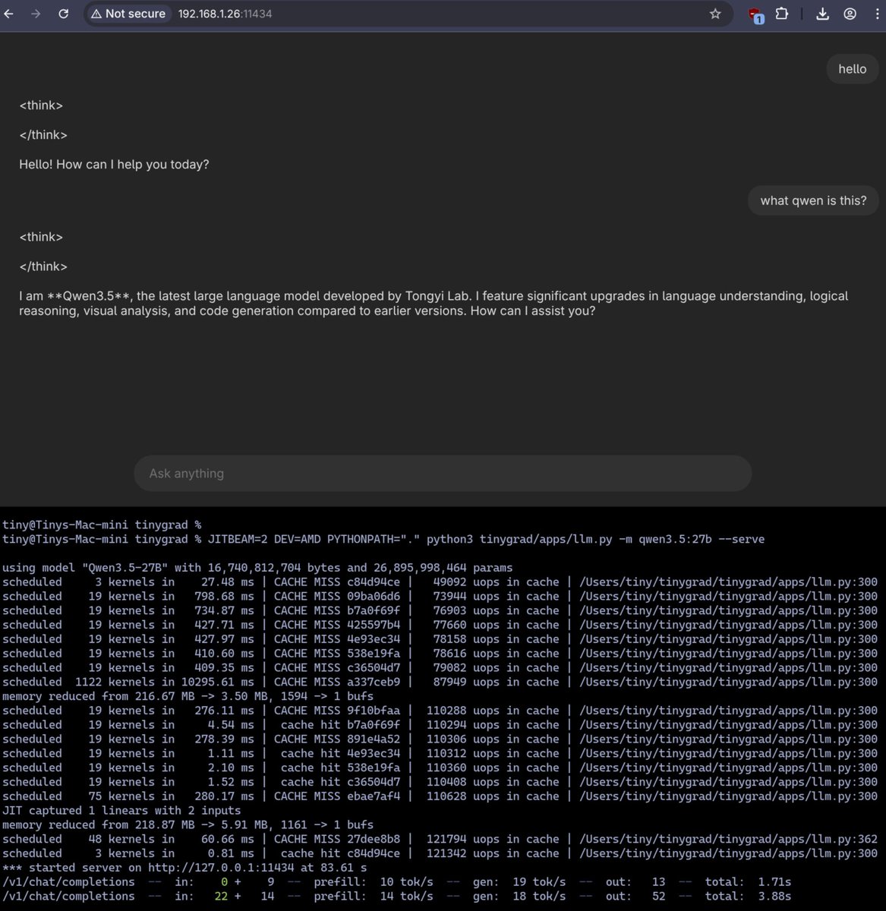Reload the current page

[x=64, y=14]
